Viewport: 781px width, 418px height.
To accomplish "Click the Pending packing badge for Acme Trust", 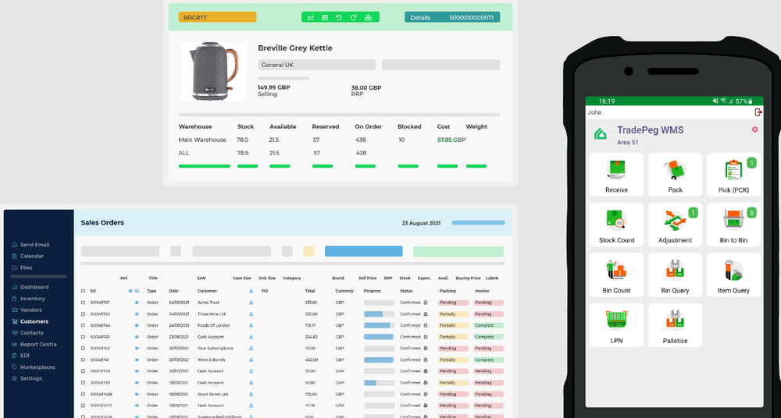I will click(453, 303).
